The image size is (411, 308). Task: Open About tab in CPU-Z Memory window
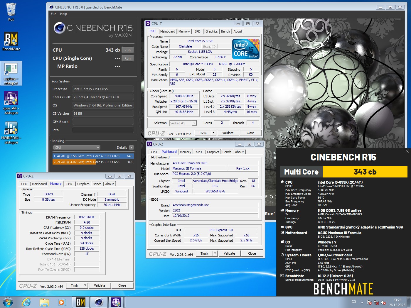point(110,184)
